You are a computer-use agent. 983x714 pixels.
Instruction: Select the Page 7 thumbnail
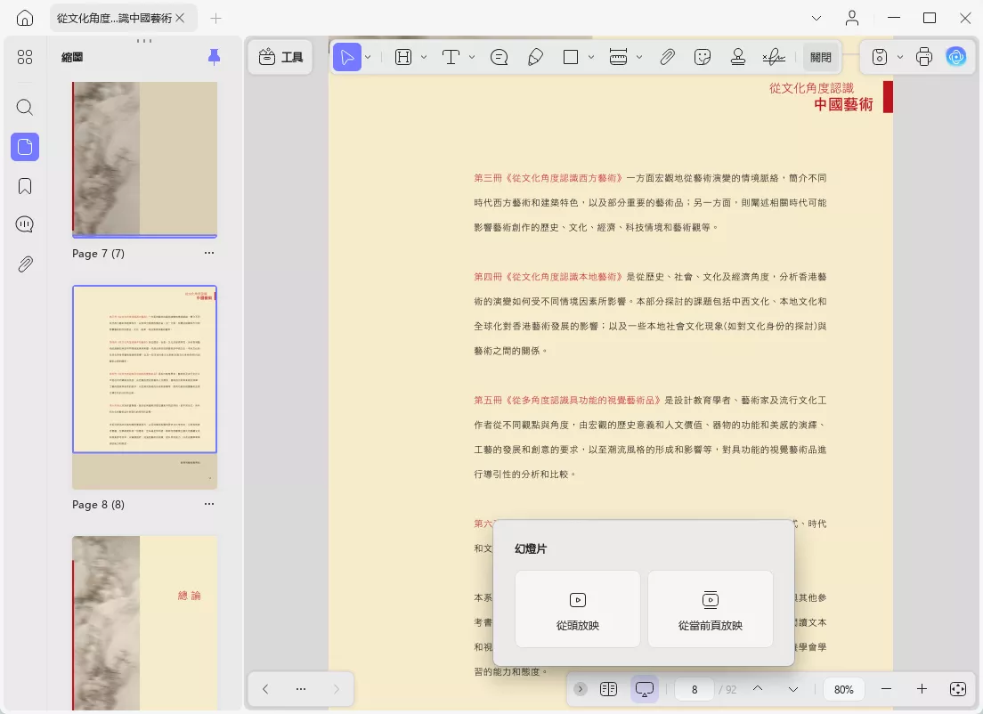145,159
